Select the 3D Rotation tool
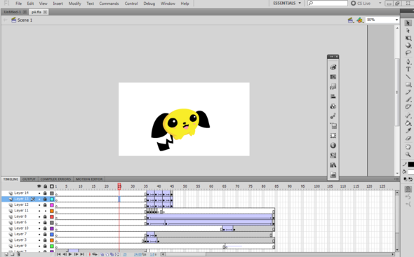The width and height of the screenshot is (414, 257). (x=408, y=46)
